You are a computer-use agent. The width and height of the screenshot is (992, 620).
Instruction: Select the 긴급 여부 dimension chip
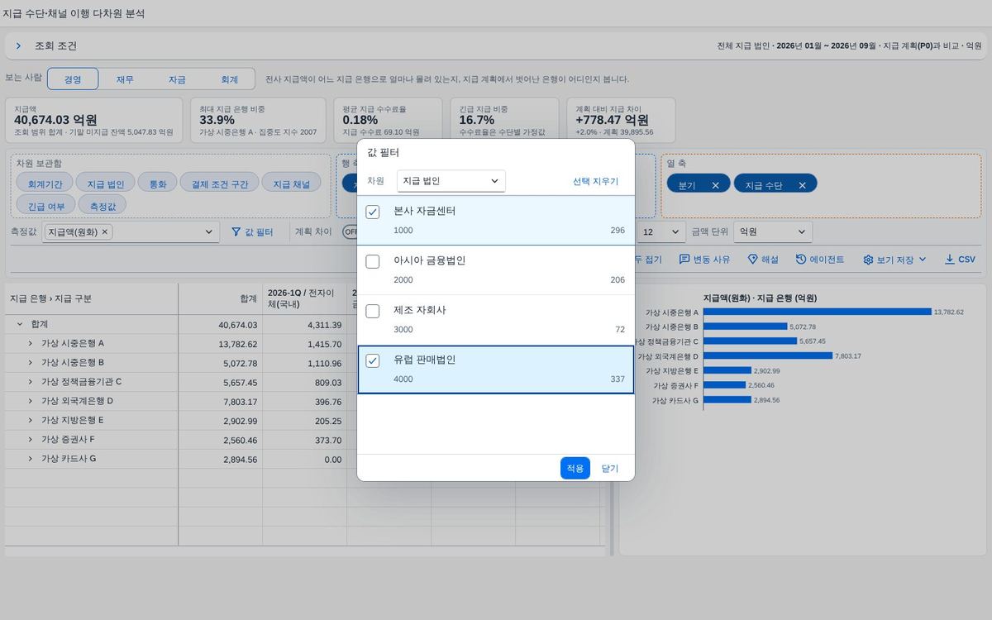point(45,205)
